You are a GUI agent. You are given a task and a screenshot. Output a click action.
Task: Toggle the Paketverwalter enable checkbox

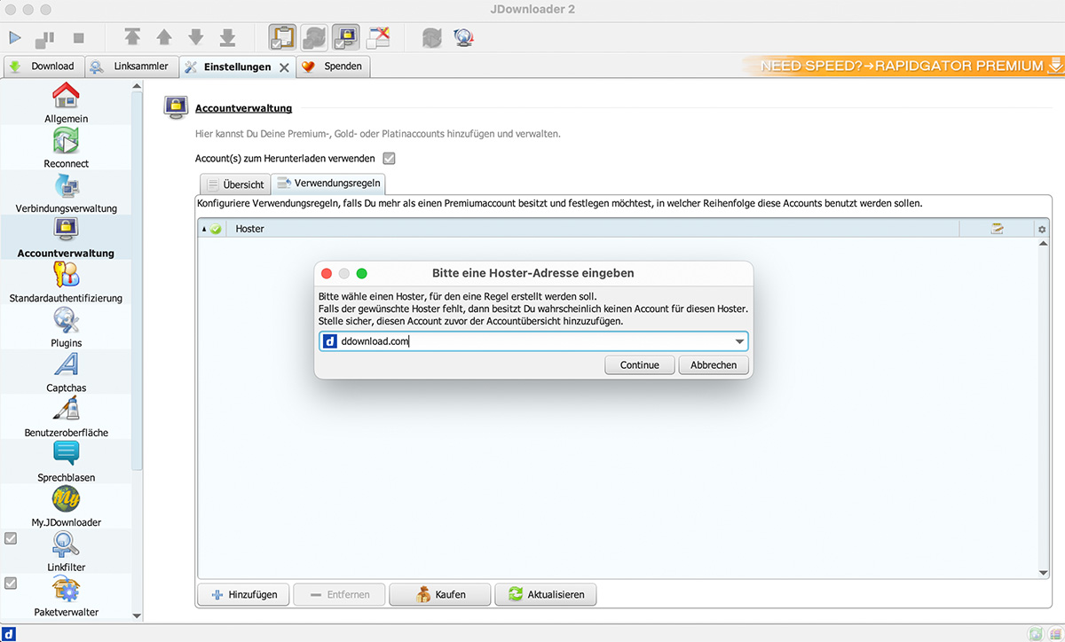tap(11, 583)
